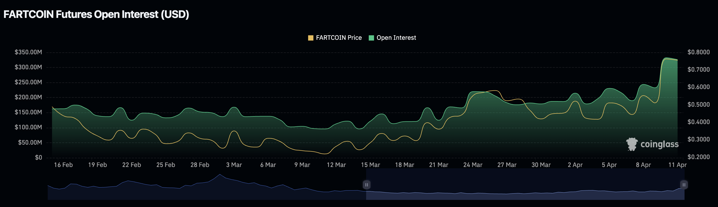Screen dimensions: 718x207
Task: Click the $350.00M left axis label
Action: pos(28,52)
